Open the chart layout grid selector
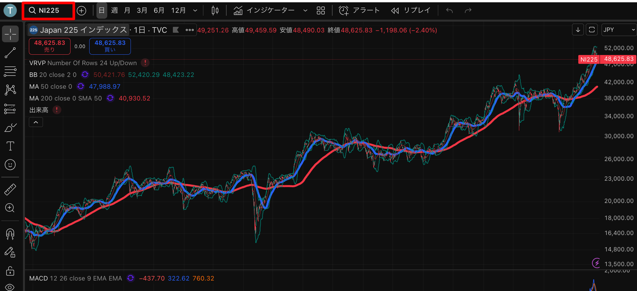The height and width of the screenshot is (291, 637). coord(320,10)
